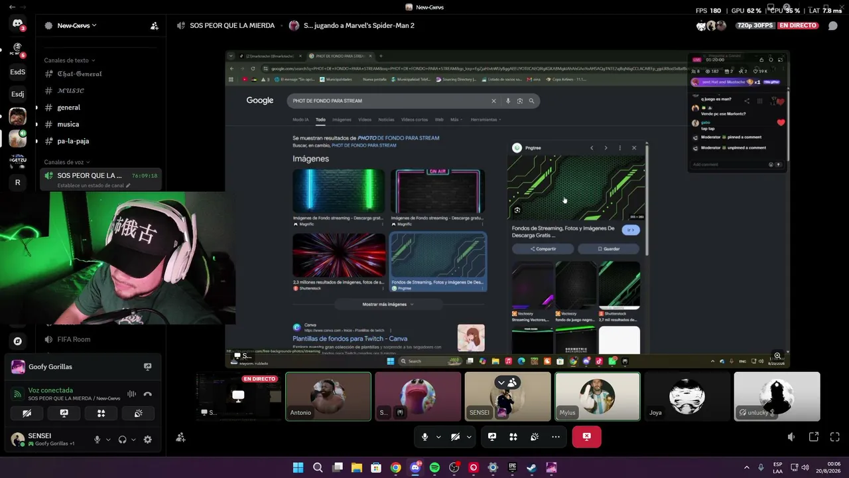Open soundboard from the bottom call bar
The image size is (849, 478).
pyautogui.click(x=535, y=437)
